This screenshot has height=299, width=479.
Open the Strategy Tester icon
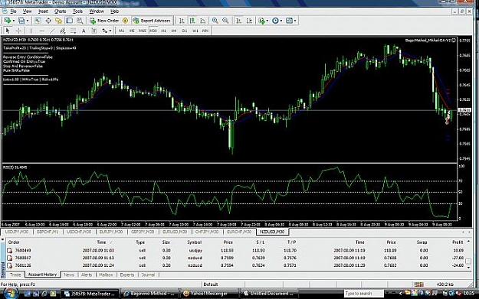point(80,21)
